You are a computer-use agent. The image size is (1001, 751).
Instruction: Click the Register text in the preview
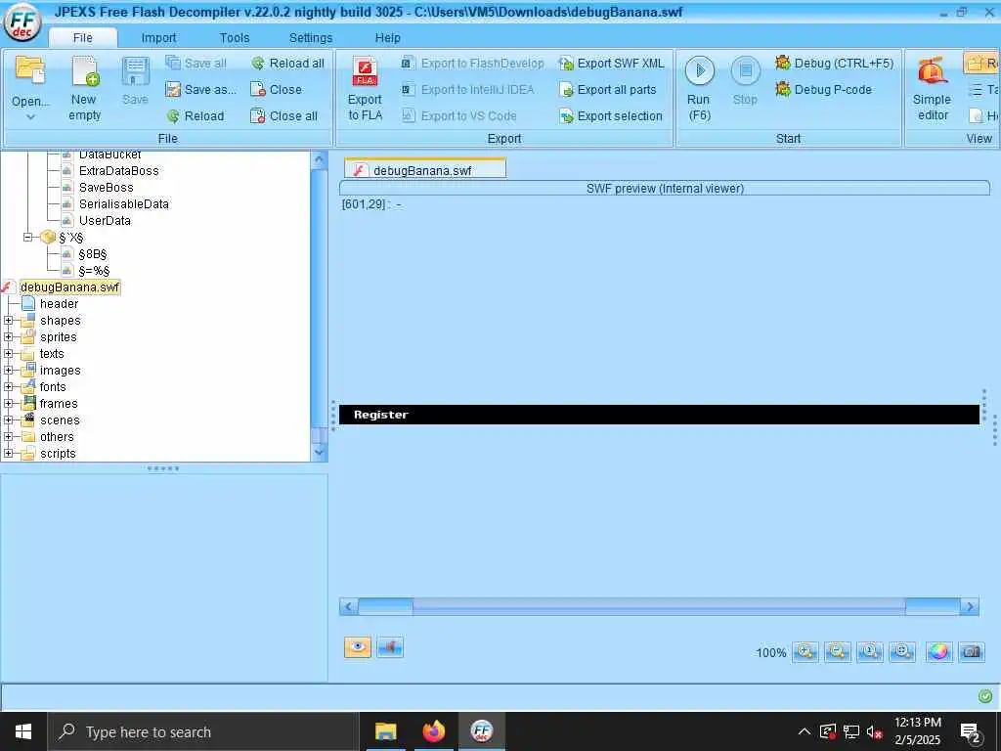[x=380, y=415]
